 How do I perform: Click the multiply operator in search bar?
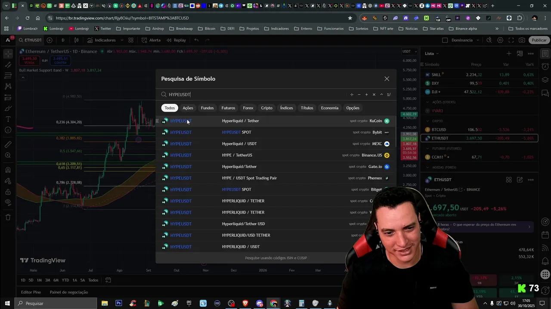(x=374, y=94)
